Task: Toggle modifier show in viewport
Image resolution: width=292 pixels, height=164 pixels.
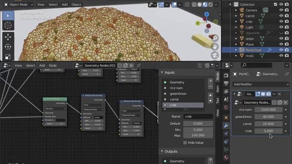Action: click(x=263, y=94)
